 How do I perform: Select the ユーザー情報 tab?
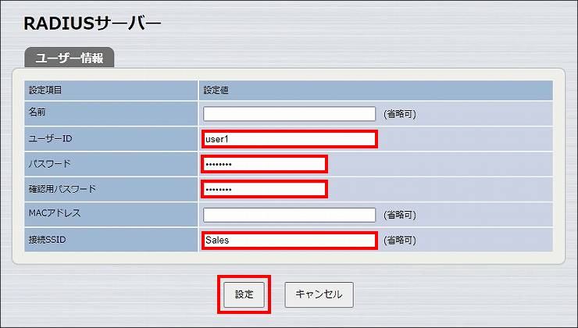click(x=70, y=58)
